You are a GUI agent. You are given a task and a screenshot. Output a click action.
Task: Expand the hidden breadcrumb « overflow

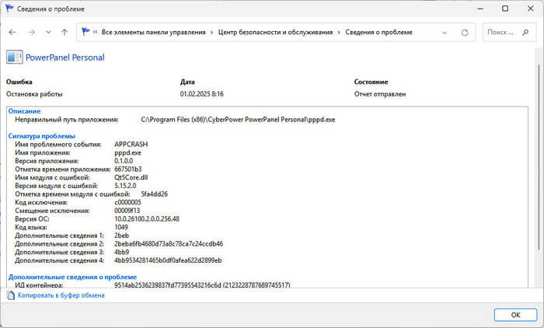[x=95, y=33]
